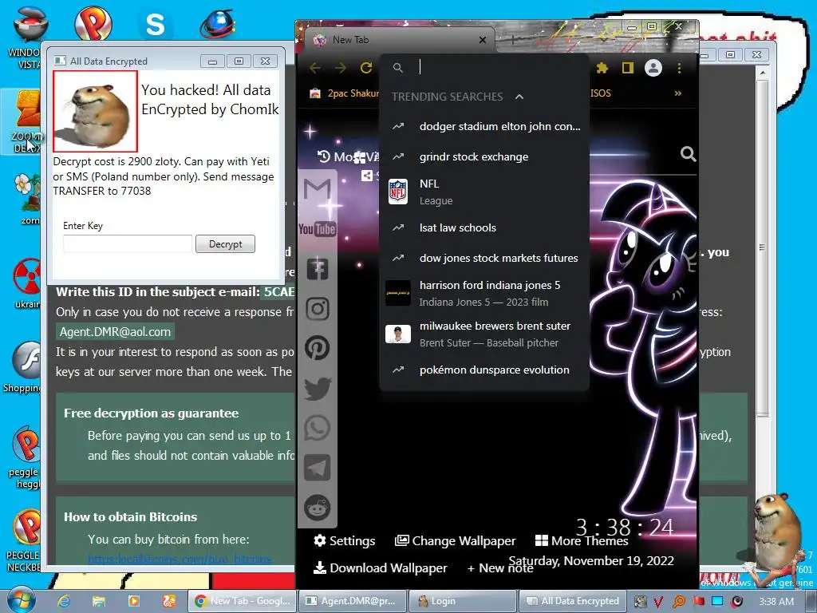Viewport: 817px width, 613px height.
Task: Click the Agent.DMR@aol.com email address
Action: [x=115, y=331]
